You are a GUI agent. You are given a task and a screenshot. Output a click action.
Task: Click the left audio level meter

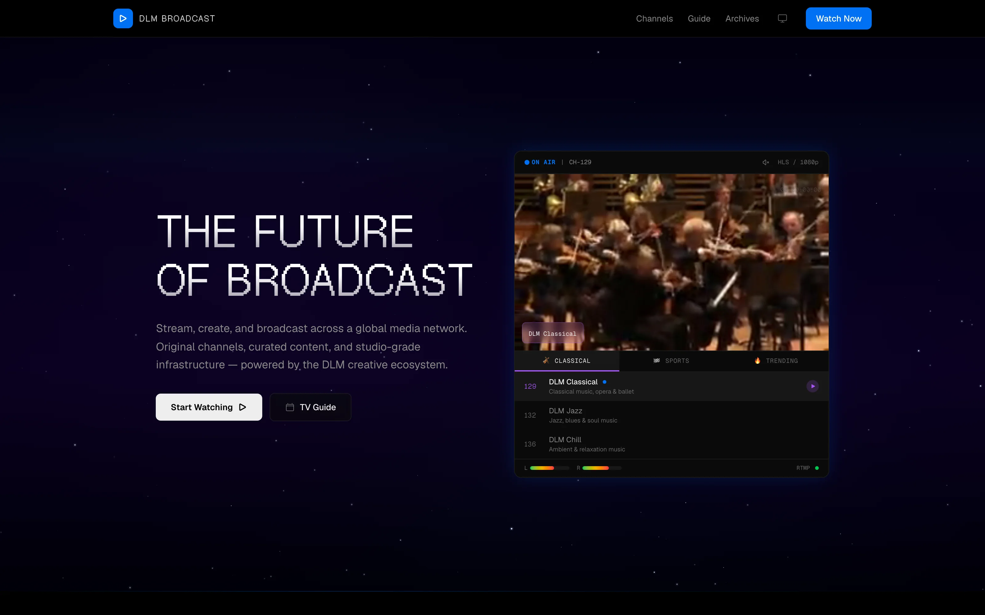click(549, 468)
